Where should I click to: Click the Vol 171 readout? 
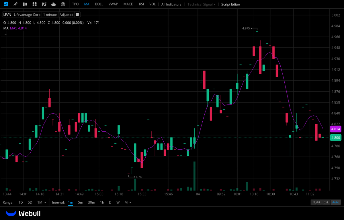(x=93, y=23)
